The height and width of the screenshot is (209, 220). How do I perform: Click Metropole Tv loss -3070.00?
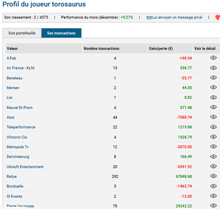tap(184, 147)
